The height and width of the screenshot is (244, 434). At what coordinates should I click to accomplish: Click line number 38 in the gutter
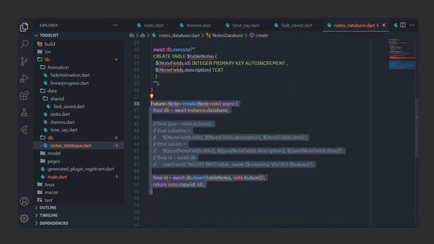136,104
